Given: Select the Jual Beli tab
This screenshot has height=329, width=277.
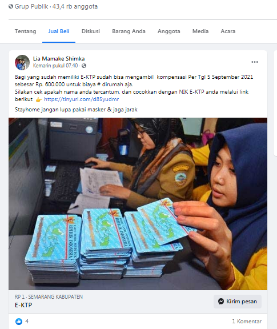Looking at the screenshot, I should 59,31.
